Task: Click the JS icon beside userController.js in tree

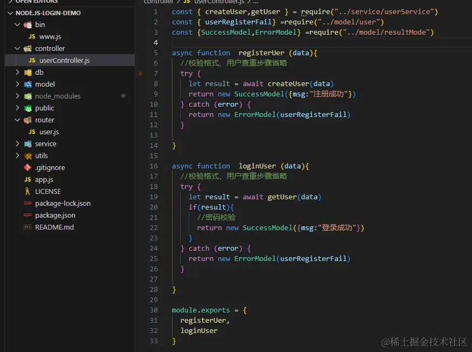Action: point(32,60)
